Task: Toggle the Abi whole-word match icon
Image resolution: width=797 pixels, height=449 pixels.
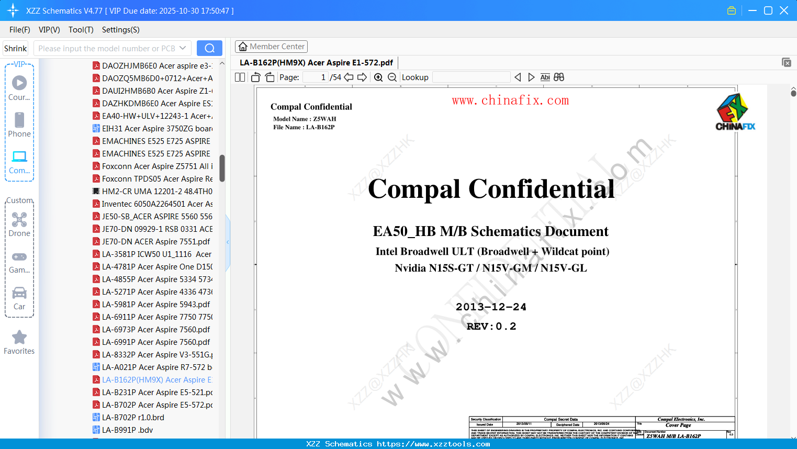Action: (x=545, y=77)
